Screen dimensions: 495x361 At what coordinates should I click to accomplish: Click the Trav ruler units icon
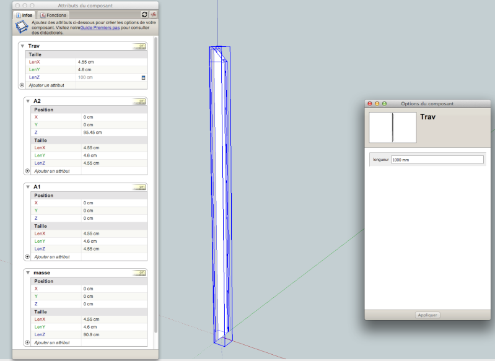[139, 46]
